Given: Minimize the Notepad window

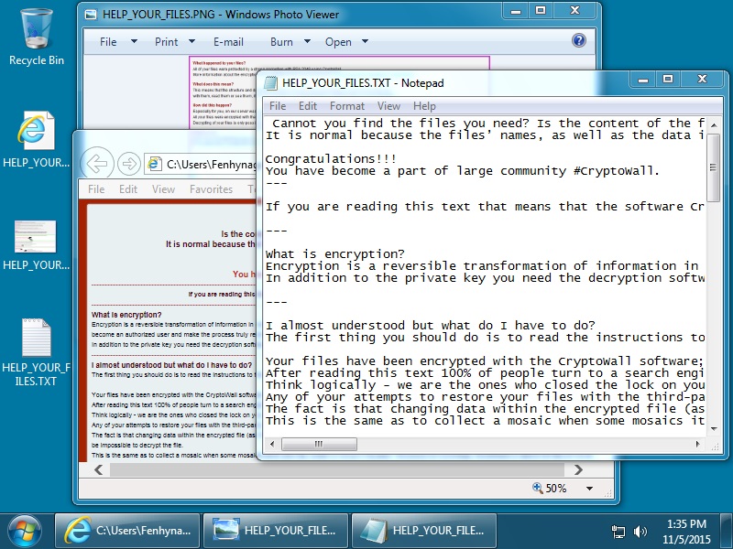Looking at the screenshot, I should pyautogui.click(x=643, y=80).
